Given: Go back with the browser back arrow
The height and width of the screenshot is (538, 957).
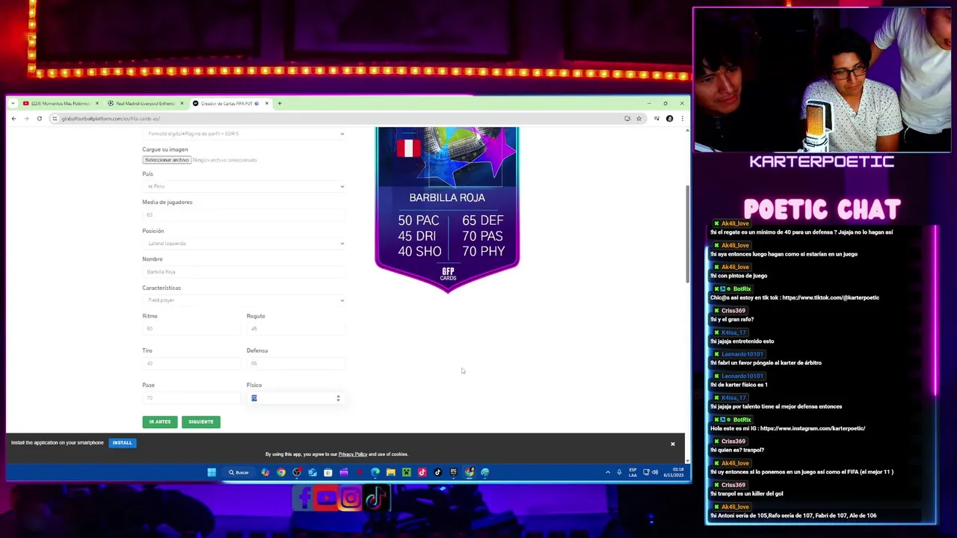Looking at the screenshot, I should click(x=13, y=119).
